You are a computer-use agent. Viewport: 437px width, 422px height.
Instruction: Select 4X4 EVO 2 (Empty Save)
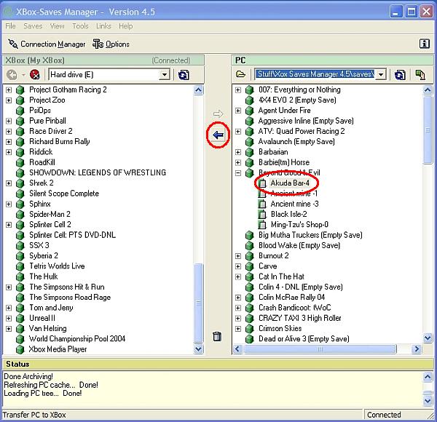(297, 100)
